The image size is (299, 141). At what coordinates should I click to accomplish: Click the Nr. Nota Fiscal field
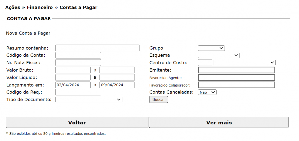[78, 63]
